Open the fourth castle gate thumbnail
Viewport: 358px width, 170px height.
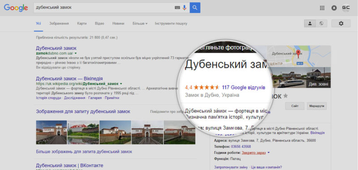(x=148, y=133)
